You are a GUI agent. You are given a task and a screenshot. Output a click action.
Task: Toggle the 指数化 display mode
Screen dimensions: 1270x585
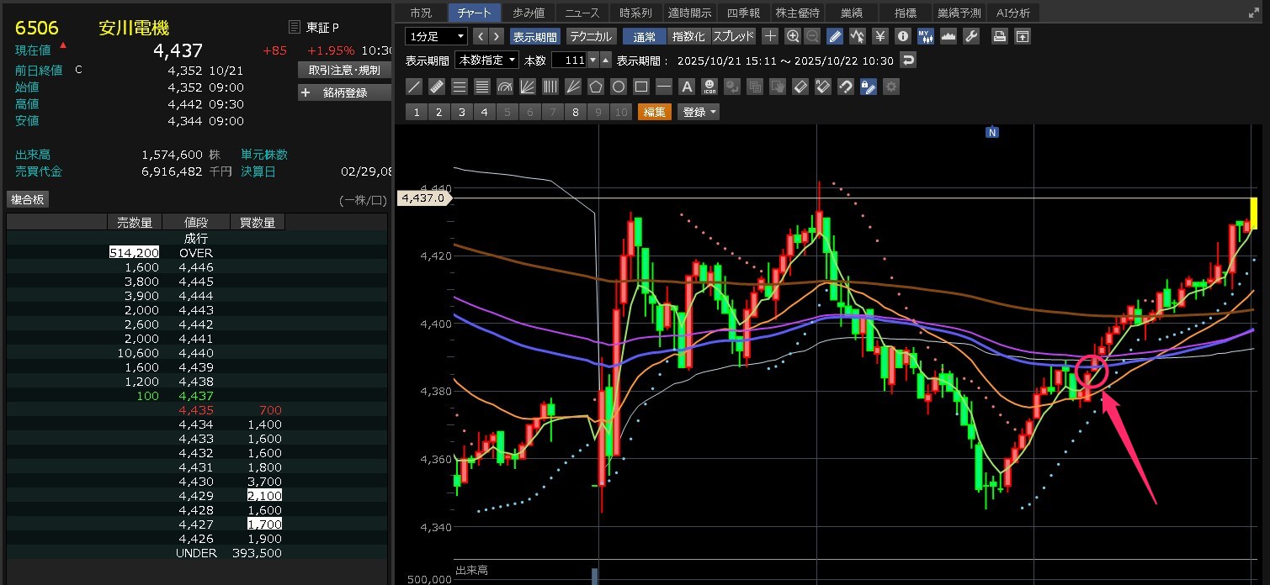(x=688, y=36)
